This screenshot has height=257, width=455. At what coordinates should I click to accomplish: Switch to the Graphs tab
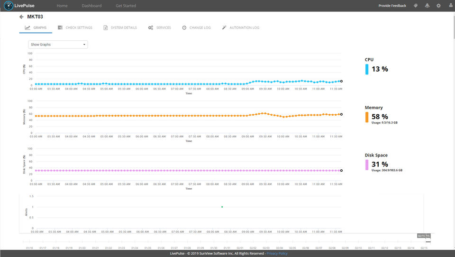point(36,28)
